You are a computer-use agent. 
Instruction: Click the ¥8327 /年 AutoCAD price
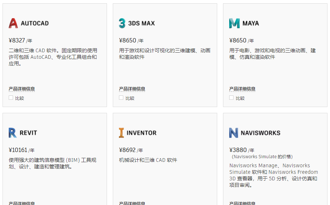tap(20, 40)
